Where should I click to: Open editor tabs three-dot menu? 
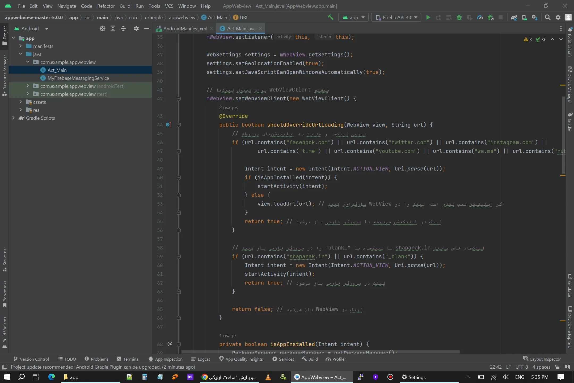point(561,28)
